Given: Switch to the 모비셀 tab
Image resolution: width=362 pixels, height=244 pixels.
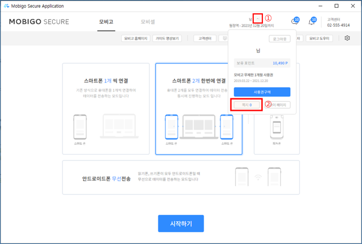Looking at the screenshot, I should [x=148, y=22].
